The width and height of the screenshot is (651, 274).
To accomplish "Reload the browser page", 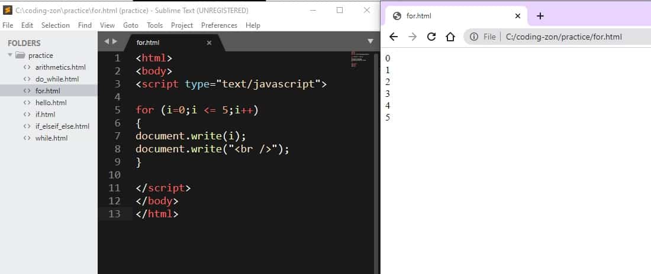I will [431, 37].
